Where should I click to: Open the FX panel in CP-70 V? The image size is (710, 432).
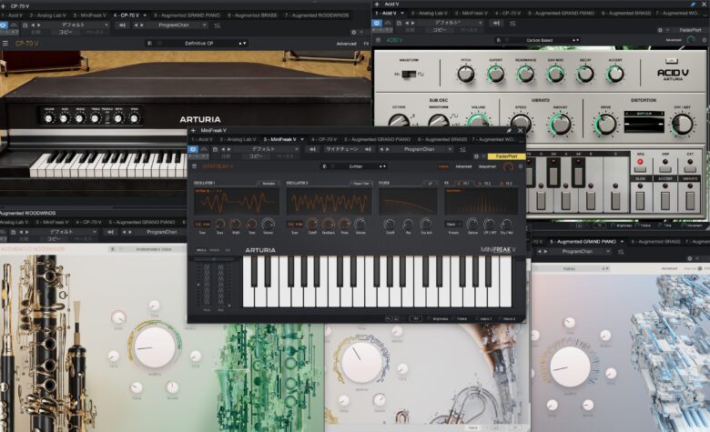pyautogui.click(x=366, y=44)
